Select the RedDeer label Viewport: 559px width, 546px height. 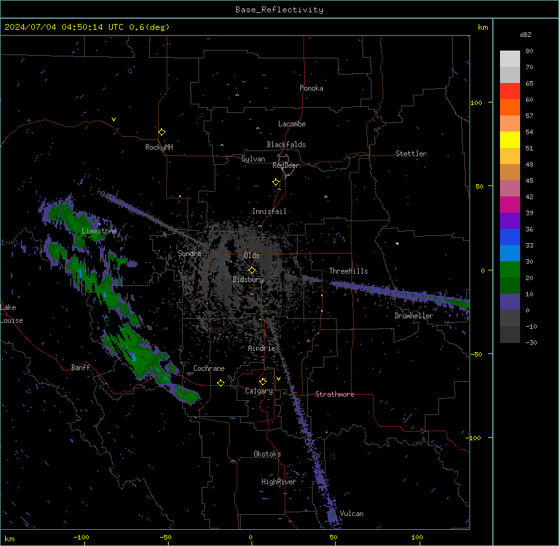[x=285, y=165]
